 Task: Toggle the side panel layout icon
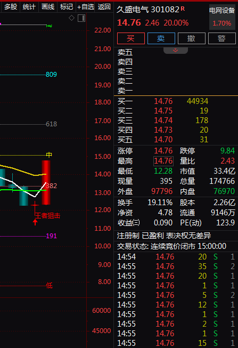coord(81,18)
